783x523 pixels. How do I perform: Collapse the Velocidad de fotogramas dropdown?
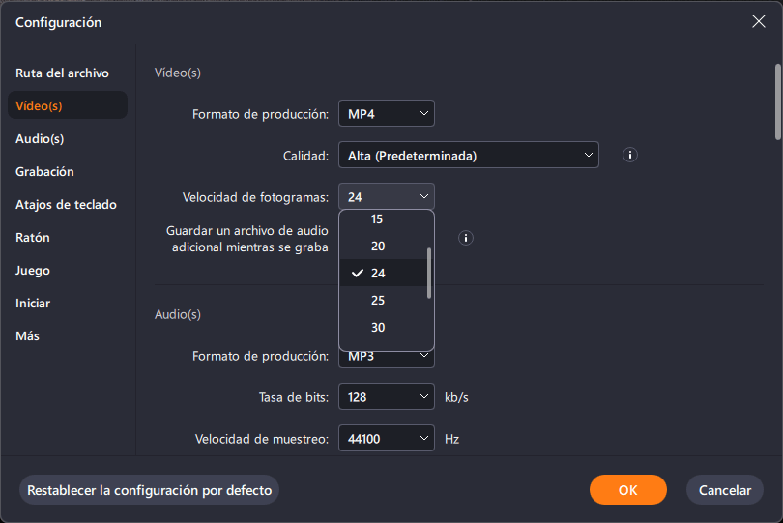(386, 196)
